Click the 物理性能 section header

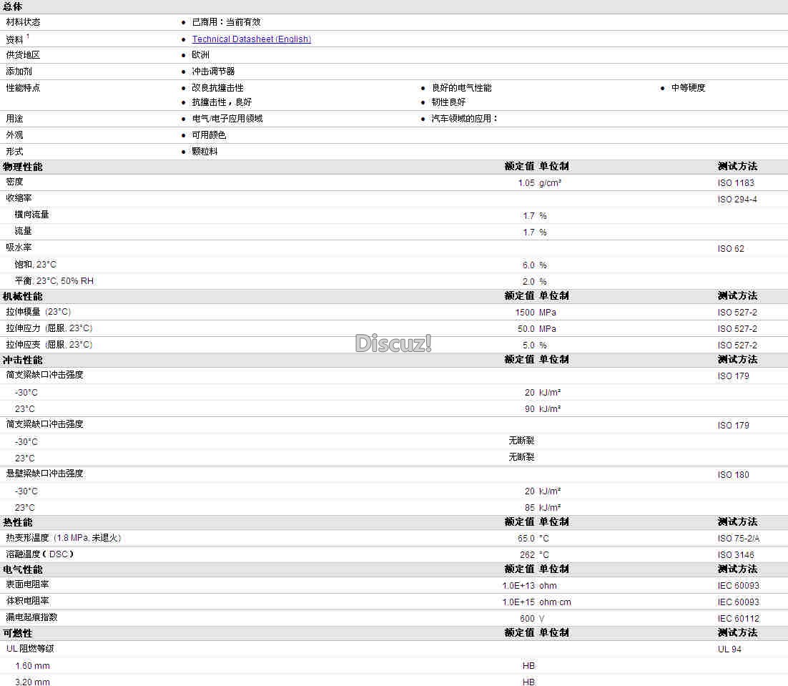tap(23, 167)
